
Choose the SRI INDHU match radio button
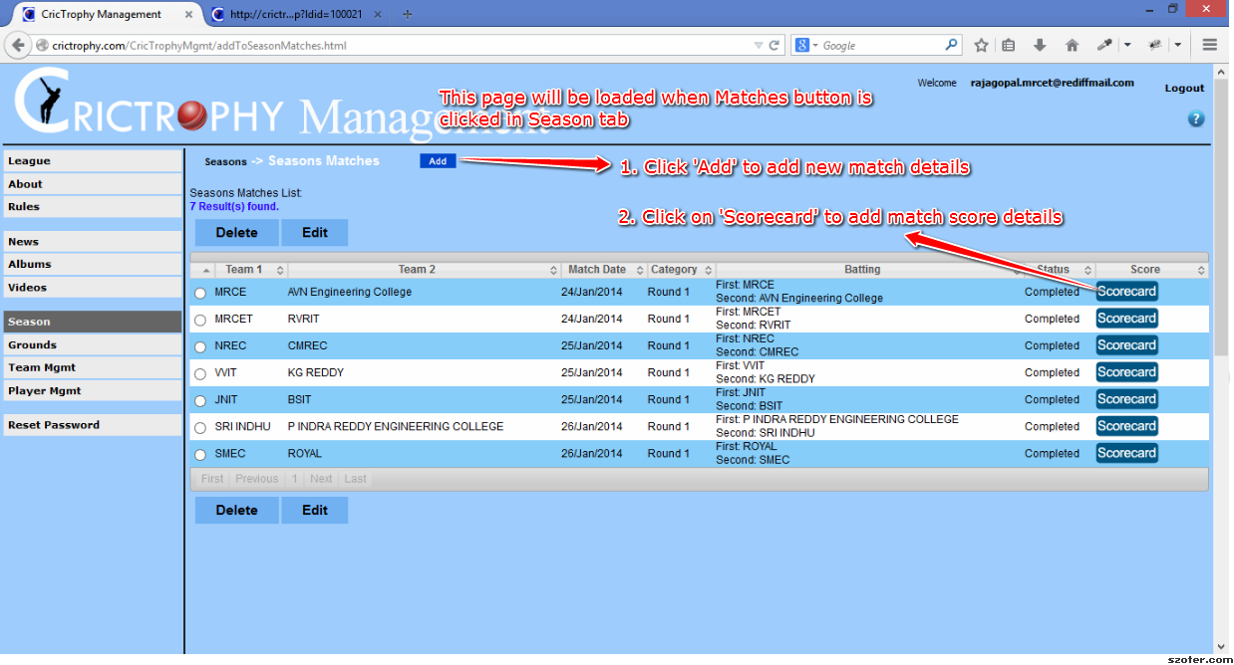pyautogui.click(x=200, y=427)
